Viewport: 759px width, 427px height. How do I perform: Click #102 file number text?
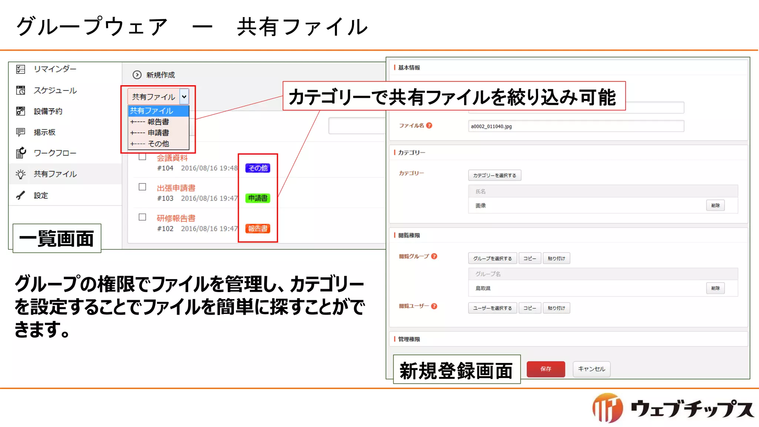pos(165,229)
